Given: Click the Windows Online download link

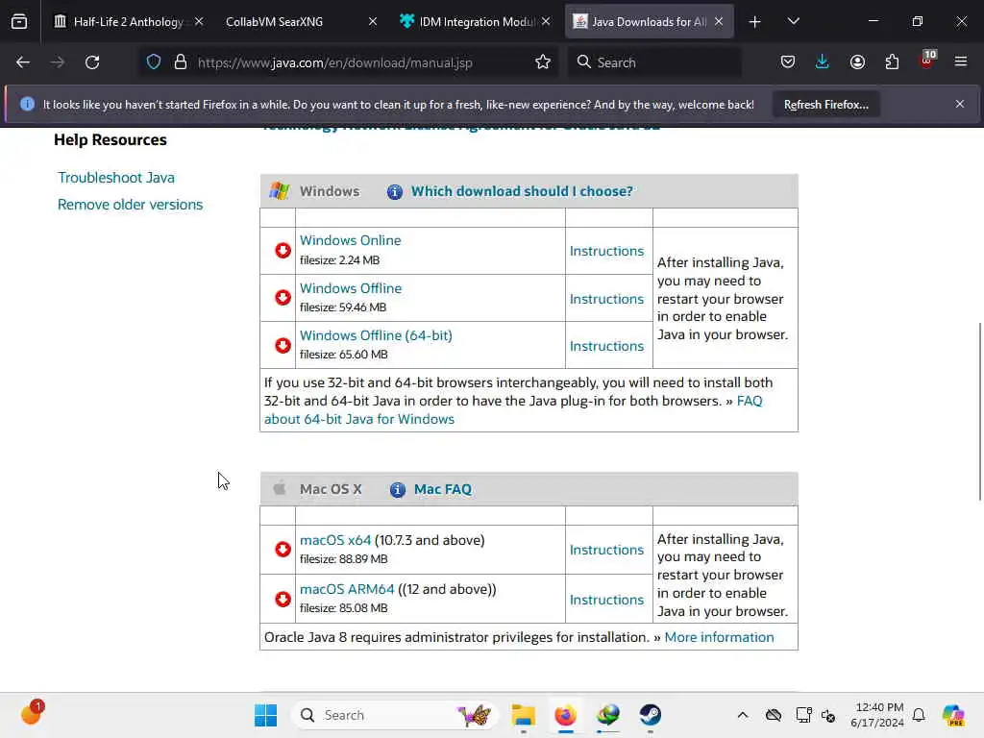Looking at the screenshot, I should (x=350, y=240).
